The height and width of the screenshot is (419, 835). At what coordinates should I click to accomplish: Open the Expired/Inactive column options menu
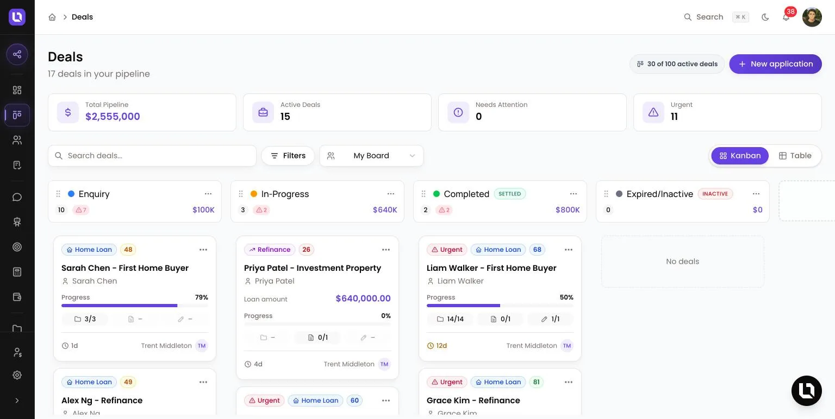[x=756, y=194]
